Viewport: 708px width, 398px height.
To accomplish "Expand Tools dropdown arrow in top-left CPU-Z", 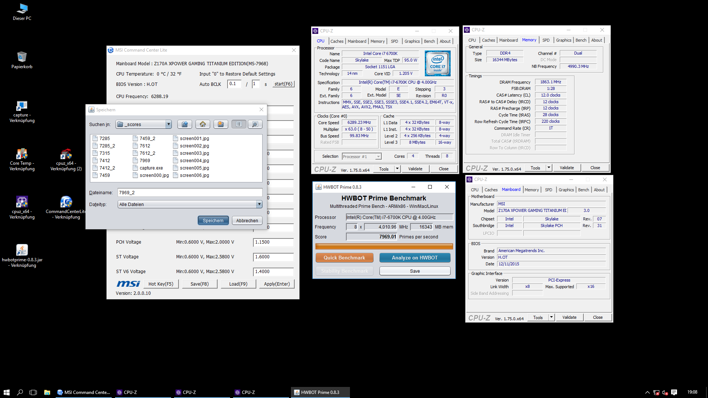I will pyautogui.click(x=397, y=169).
